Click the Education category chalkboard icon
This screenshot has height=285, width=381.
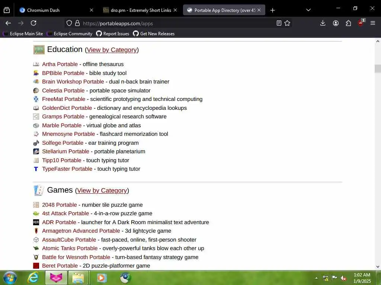pyautogui.click(x=39, y=50)
